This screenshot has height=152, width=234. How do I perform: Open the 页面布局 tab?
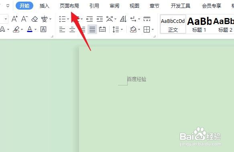[69, 6]
